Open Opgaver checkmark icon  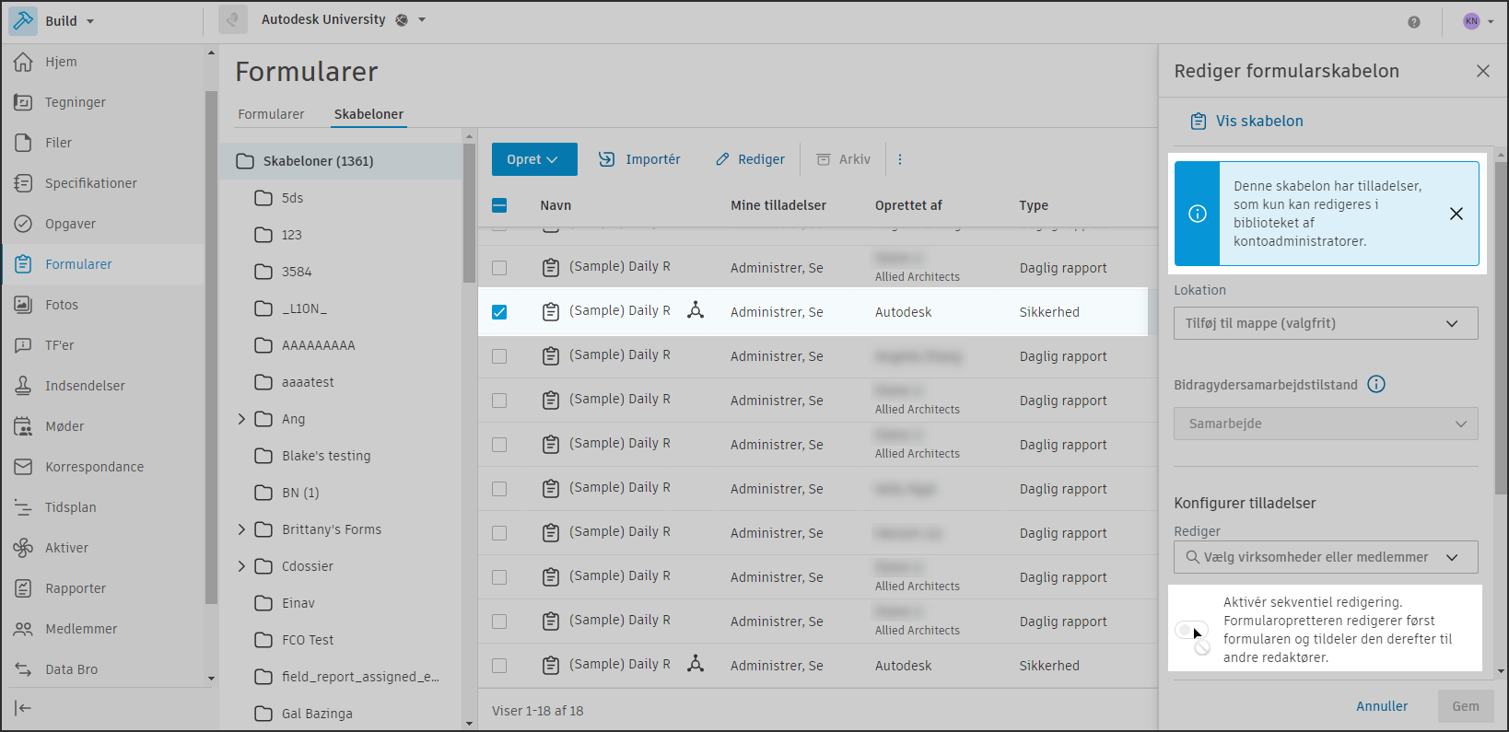click(x=23, y=224)
